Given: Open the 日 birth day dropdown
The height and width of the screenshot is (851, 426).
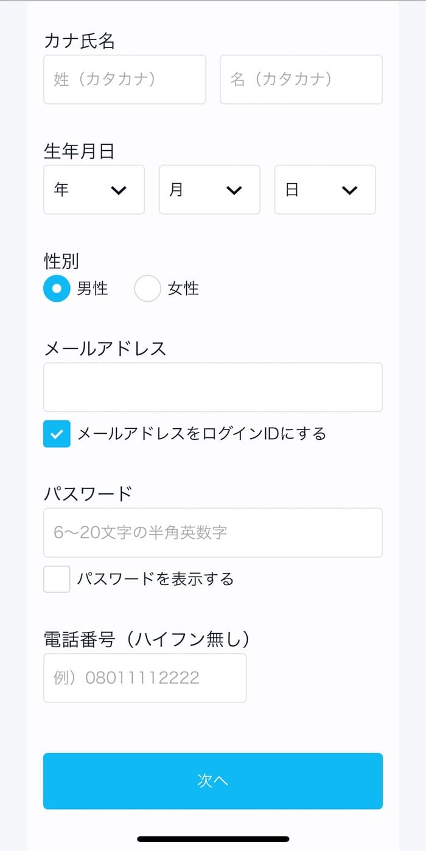Looking at the screenshot, I should pyautogui.click(x=324, y=190).
